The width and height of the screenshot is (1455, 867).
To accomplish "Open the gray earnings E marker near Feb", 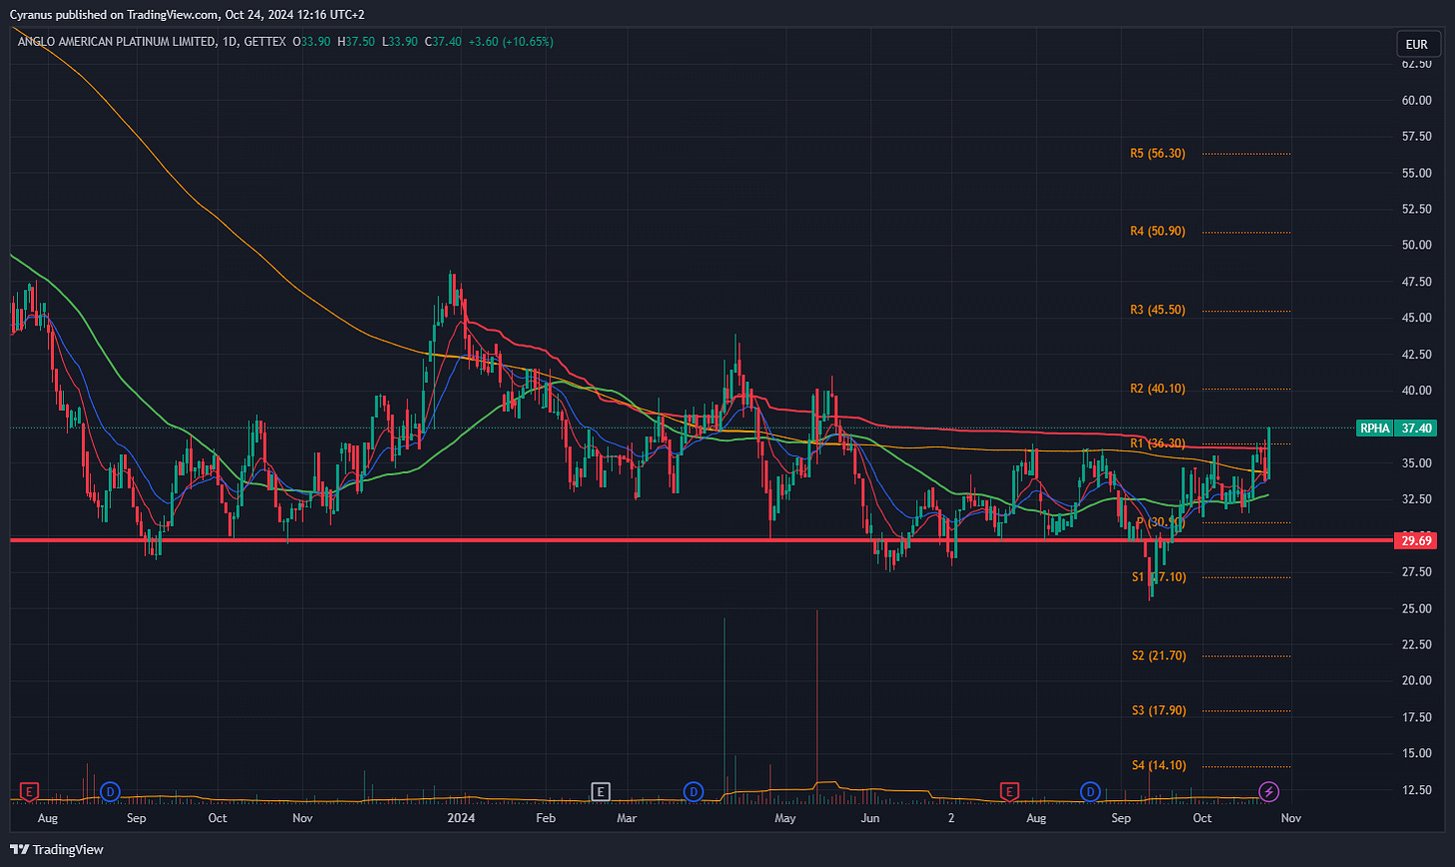I will 600,791.
